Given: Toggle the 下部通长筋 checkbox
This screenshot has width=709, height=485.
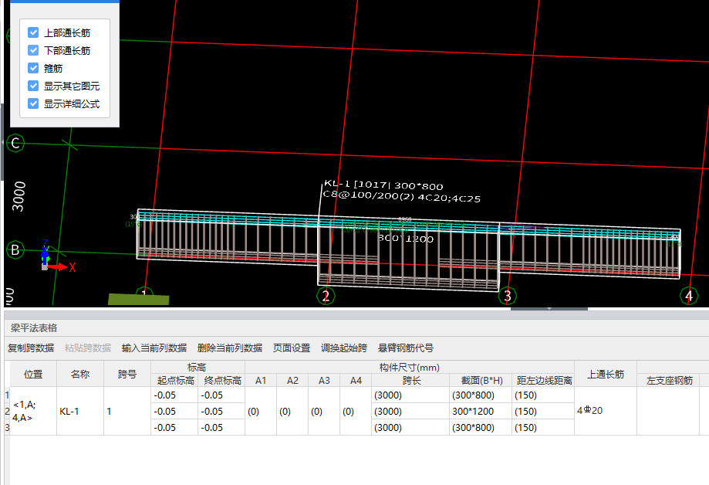Looking at the screenshot, I should tap(33, 50).
